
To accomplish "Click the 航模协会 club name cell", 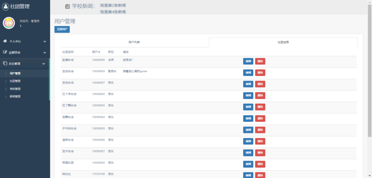I will click(x=68, y=60).
